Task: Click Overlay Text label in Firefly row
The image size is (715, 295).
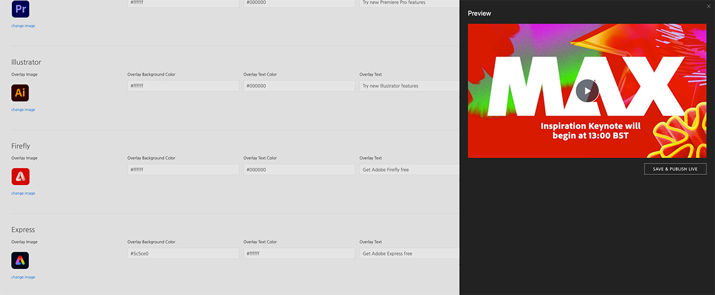Action: click(371, 158)
